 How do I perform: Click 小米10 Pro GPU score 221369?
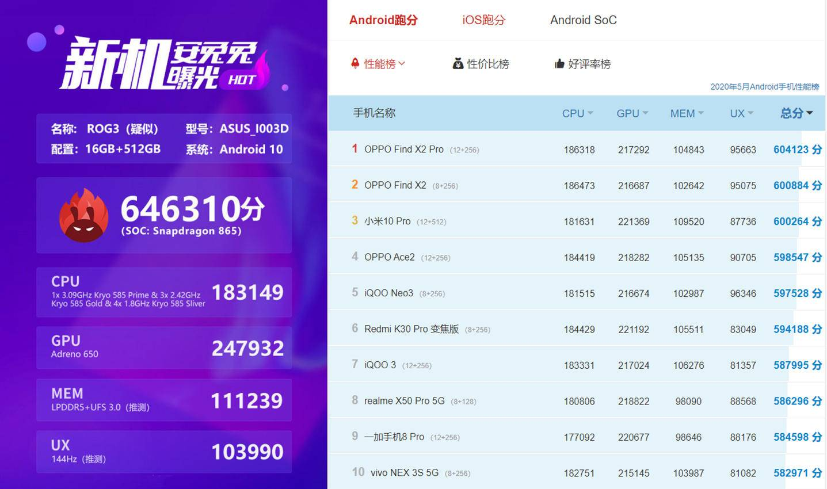coord(634,221)
